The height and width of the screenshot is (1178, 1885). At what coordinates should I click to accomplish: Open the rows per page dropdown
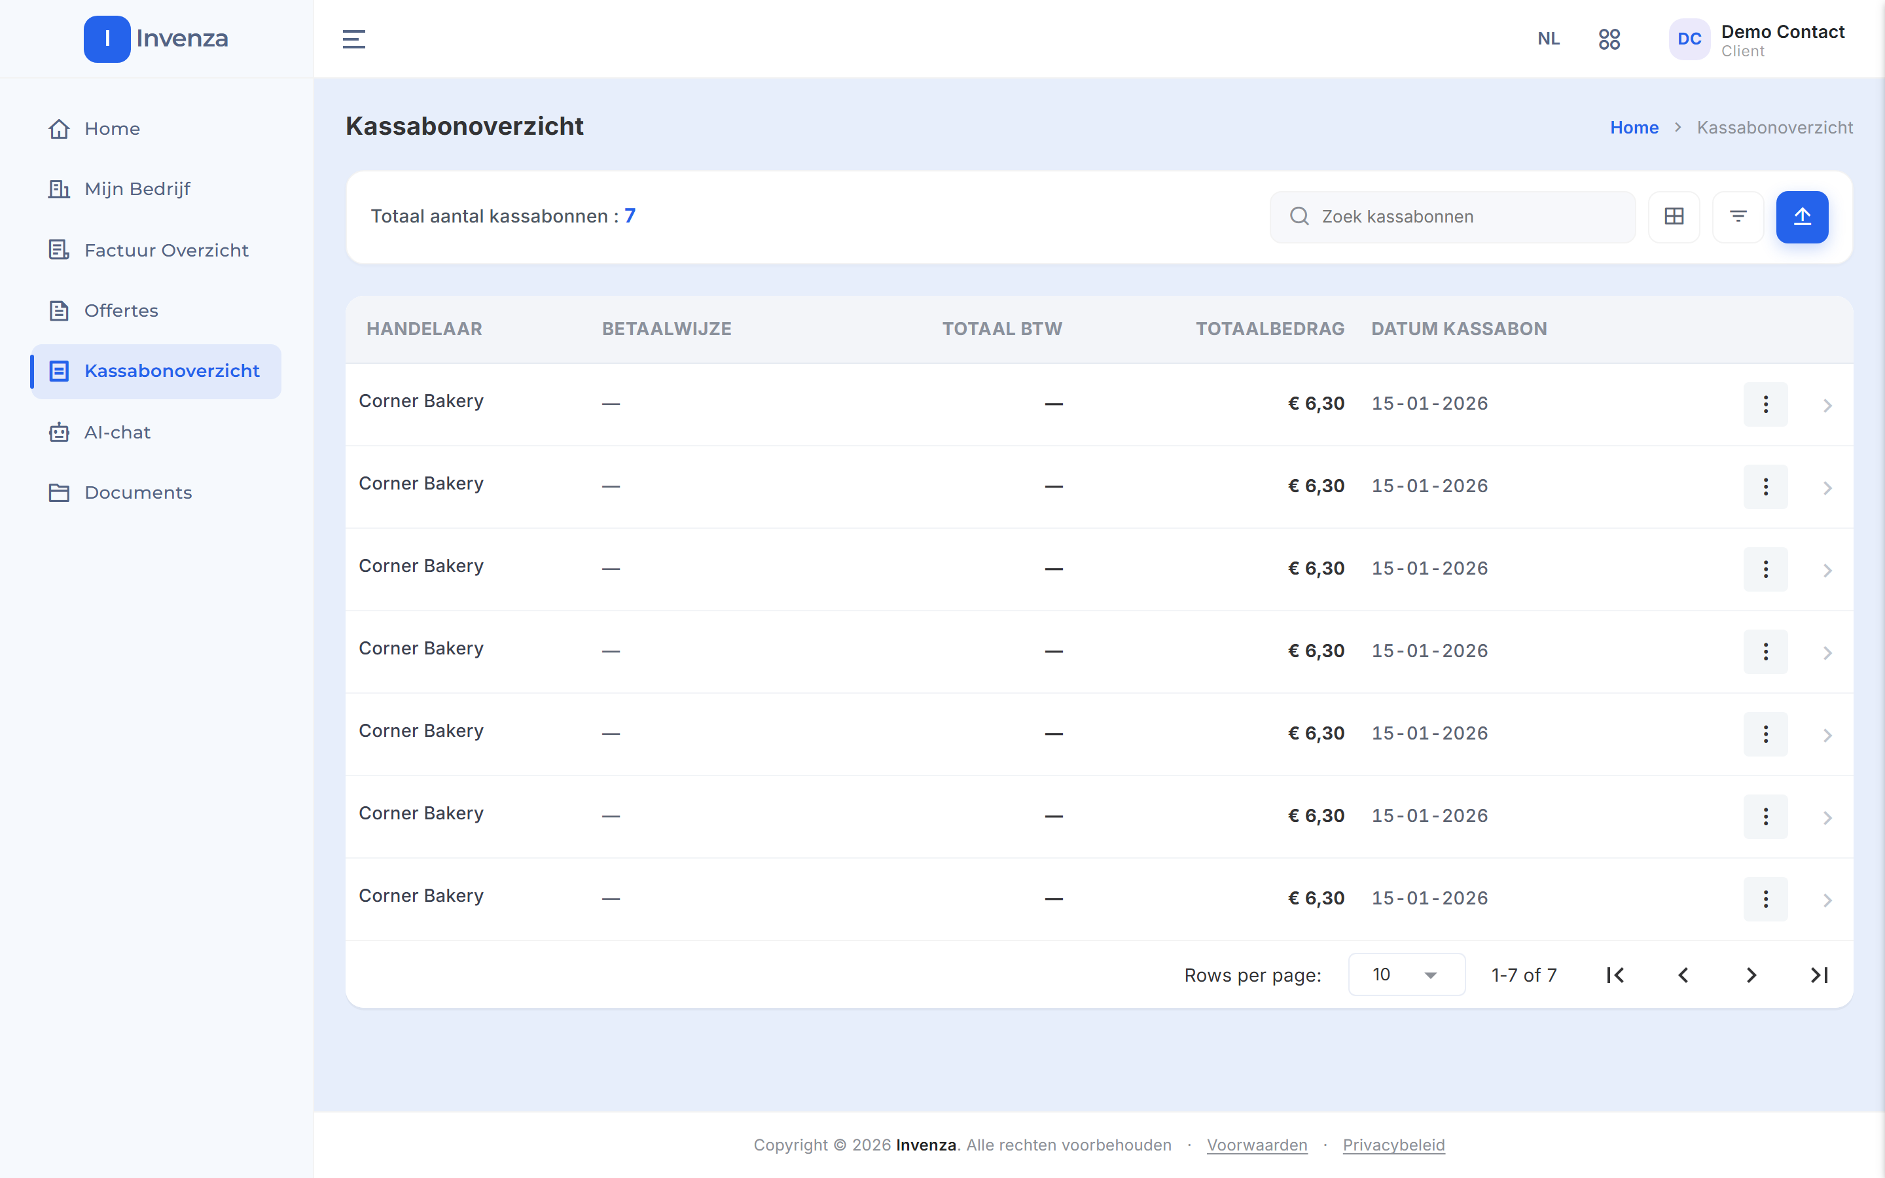pos(1406,974)
